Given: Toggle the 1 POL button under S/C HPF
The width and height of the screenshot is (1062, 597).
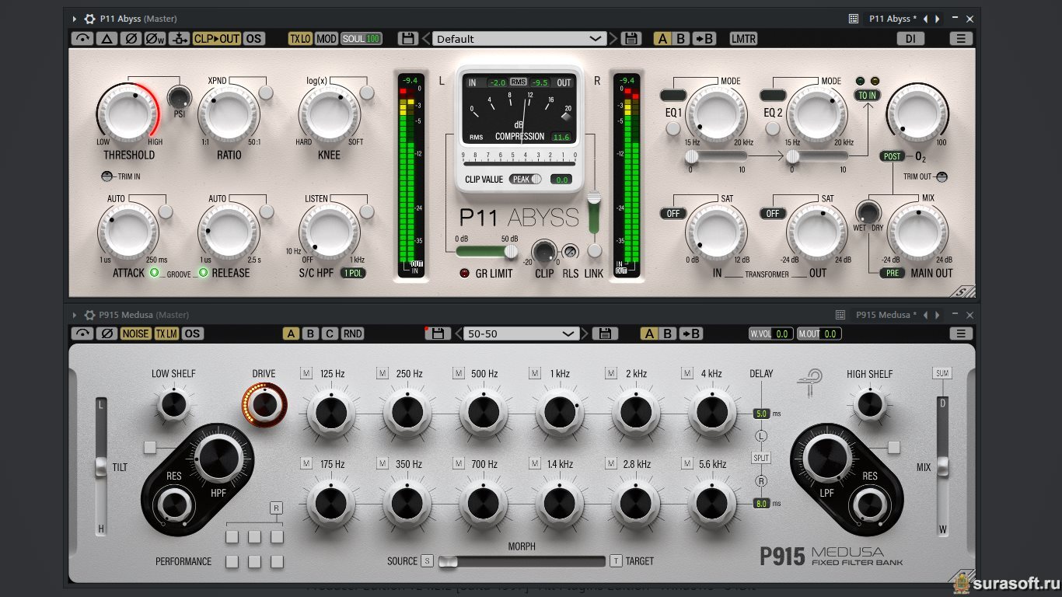Looking at the screenshot, I should click(353, 273).
